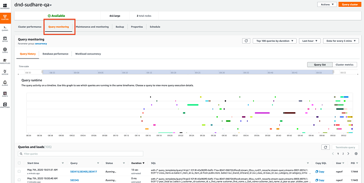
Task: Select the first query row checkbox
Action: [x=19, y=171]
